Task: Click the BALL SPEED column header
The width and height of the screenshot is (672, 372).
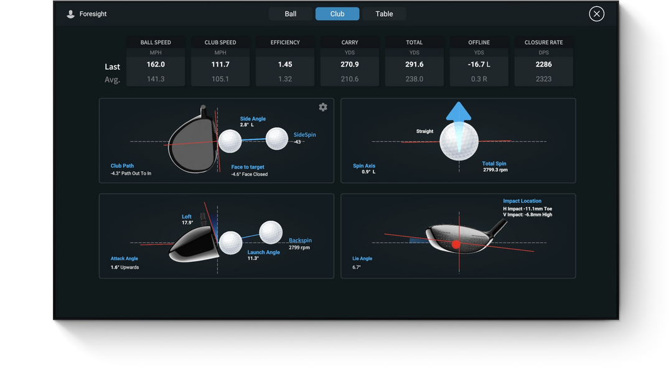Action: coord(156,42)
